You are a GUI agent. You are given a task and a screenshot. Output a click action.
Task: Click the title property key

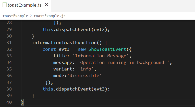60,56
